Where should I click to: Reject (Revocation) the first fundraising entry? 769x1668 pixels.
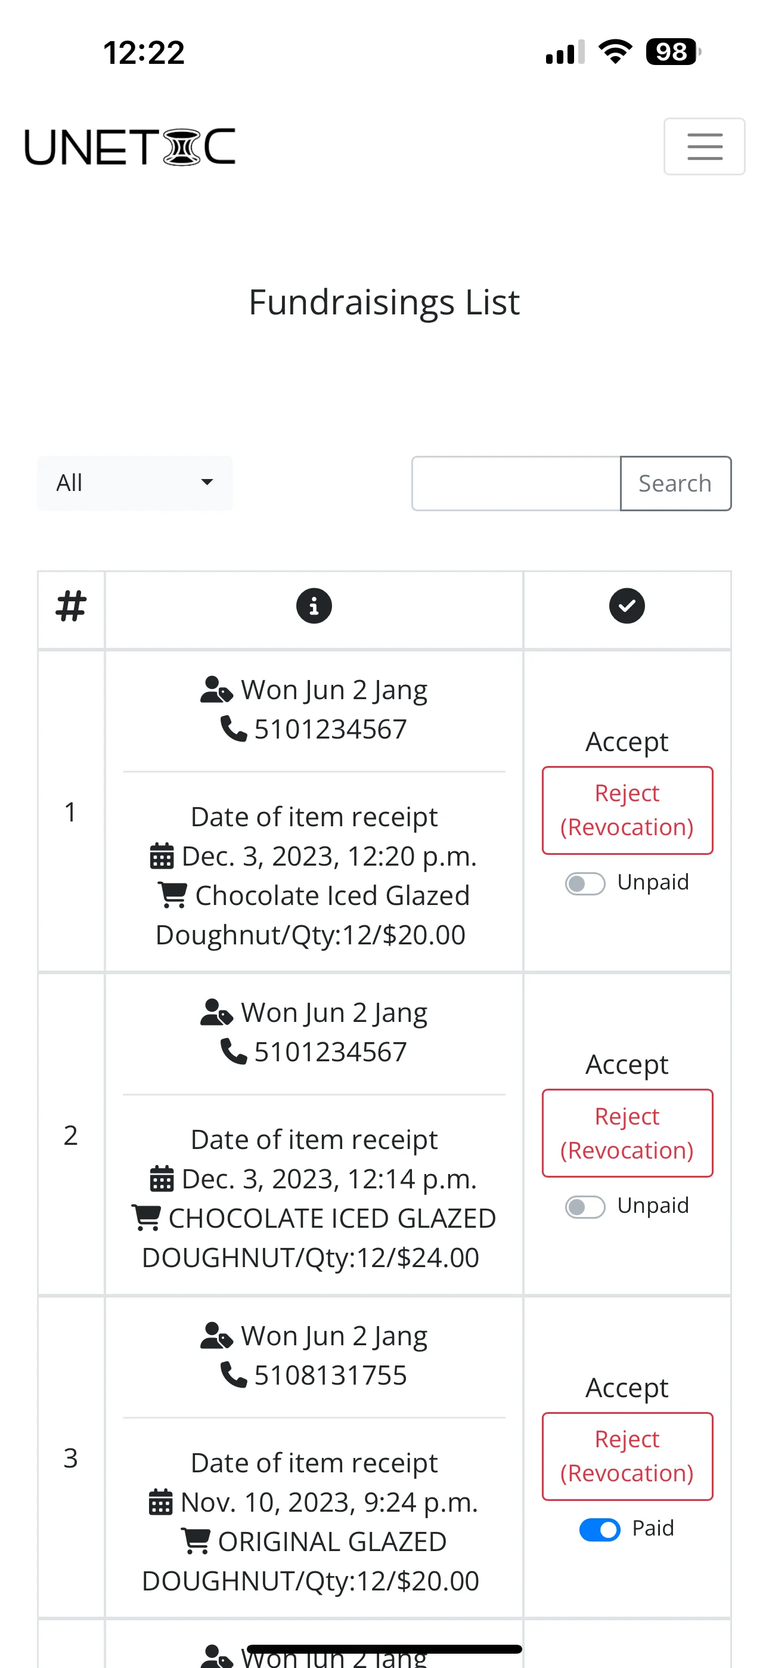tap(627, 810)
